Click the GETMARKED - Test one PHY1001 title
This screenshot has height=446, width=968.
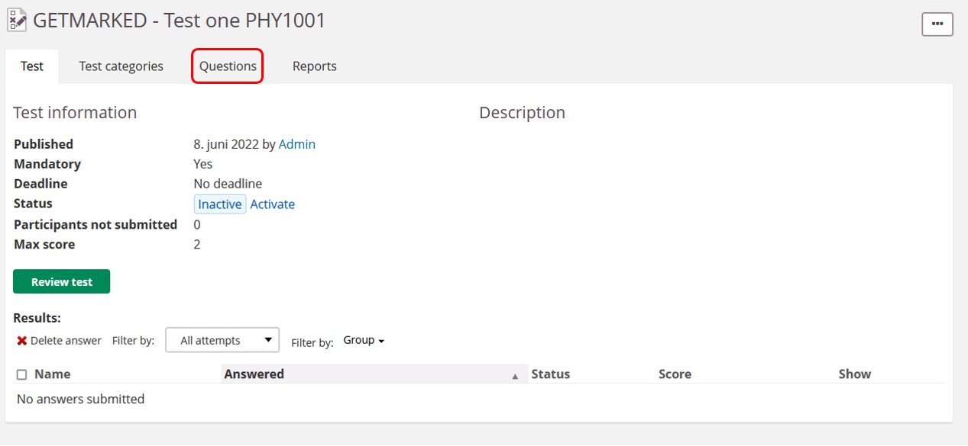pos(180,21)
